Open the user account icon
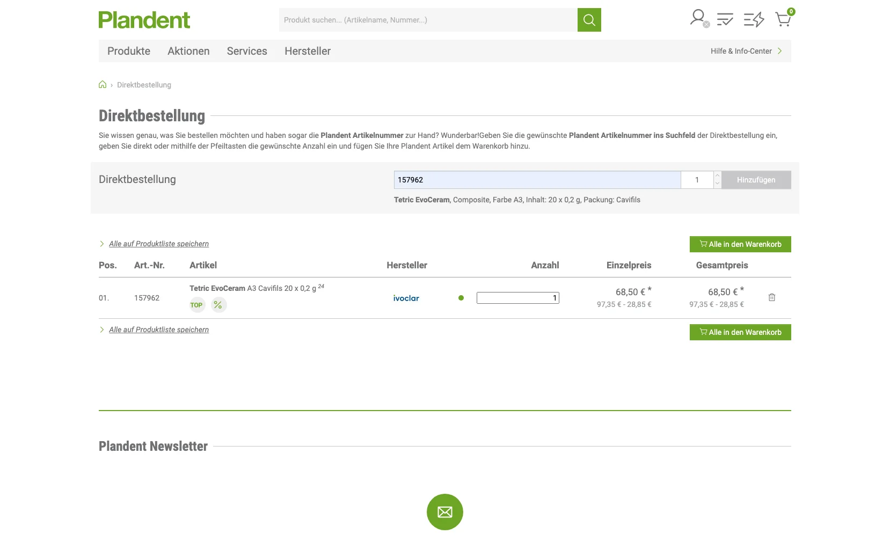 coord(699,19)
